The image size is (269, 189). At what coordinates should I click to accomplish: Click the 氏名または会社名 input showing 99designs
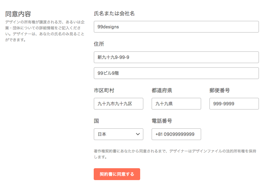(x=176, y=27)
